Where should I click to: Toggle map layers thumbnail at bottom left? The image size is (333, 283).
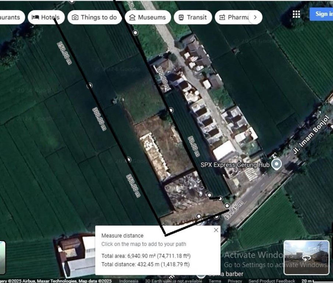2,257
